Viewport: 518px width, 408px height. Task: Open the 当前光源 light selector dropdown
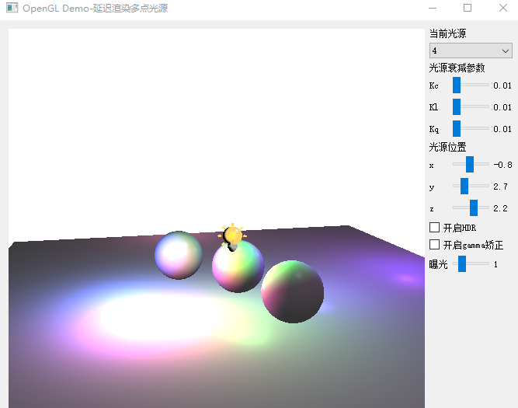click(x=471, y=51)
